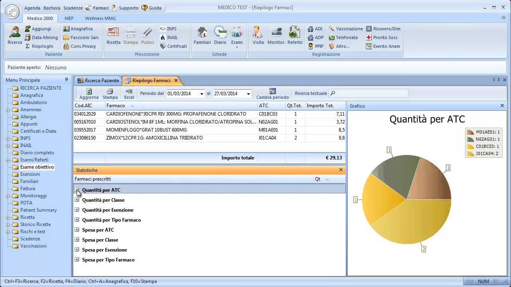Open the Ricerca patient search icon
This screenshot has height=287, width=511.
[15, 36]
